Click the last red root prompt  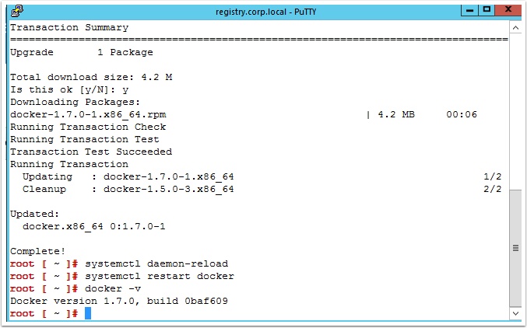[x=44, y=313]
